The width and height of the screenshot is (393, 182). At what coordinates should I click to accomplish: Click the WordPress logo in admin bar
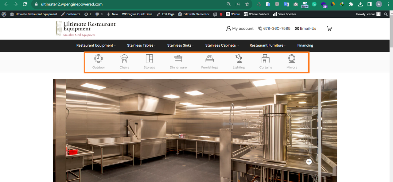click(x=4, y=14)
